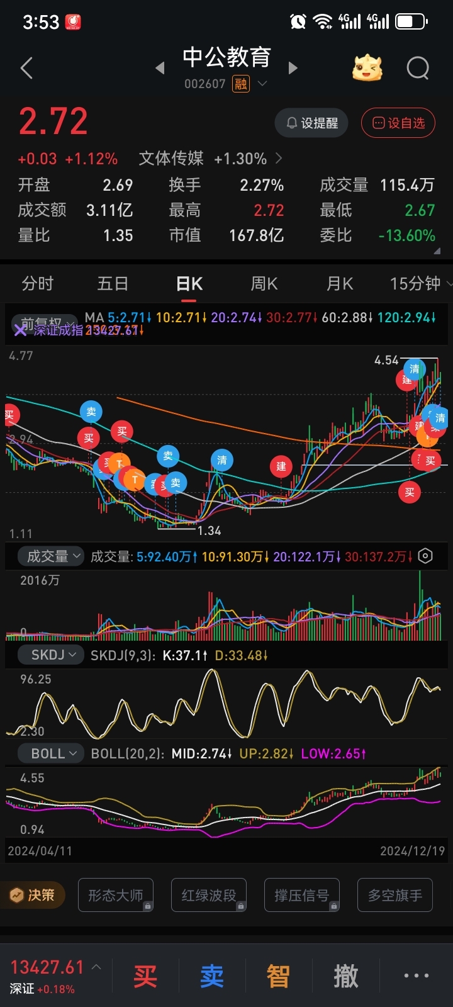Tap 设提醒 alert button
453x1007 pixels.
pyautogui.click(x=311, y=123)
